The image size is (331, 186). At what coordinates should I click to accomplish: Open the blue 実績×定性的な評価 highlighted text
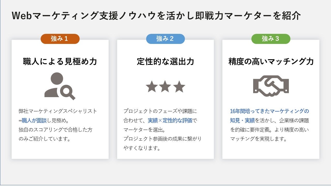pos(170,121)
